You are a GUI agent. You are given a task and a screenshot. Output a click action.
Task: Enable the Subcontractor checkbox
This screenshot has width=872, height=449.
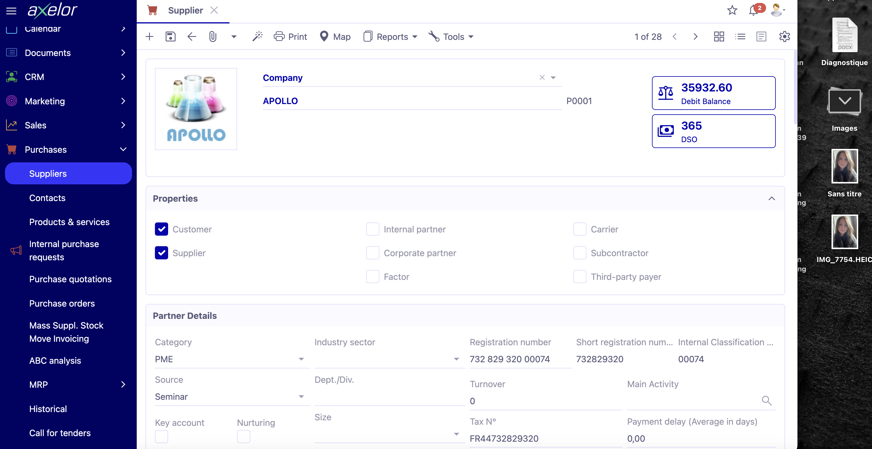(x=580, y=253)
